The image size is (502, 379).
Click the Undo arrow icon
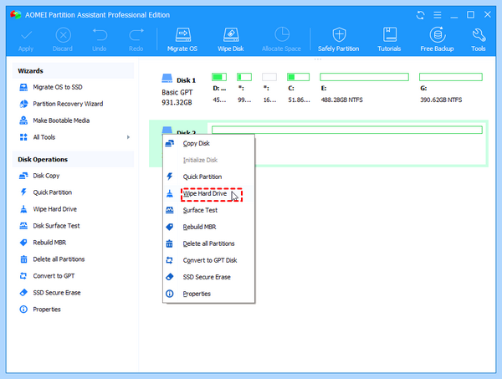100,34
